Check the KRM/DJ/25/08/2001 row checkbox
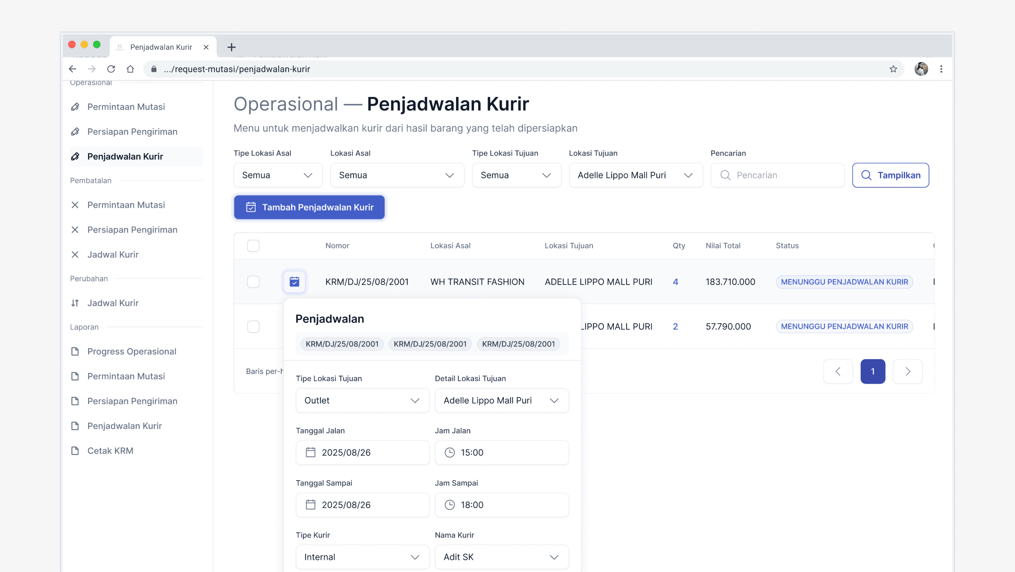 [253, 281]
